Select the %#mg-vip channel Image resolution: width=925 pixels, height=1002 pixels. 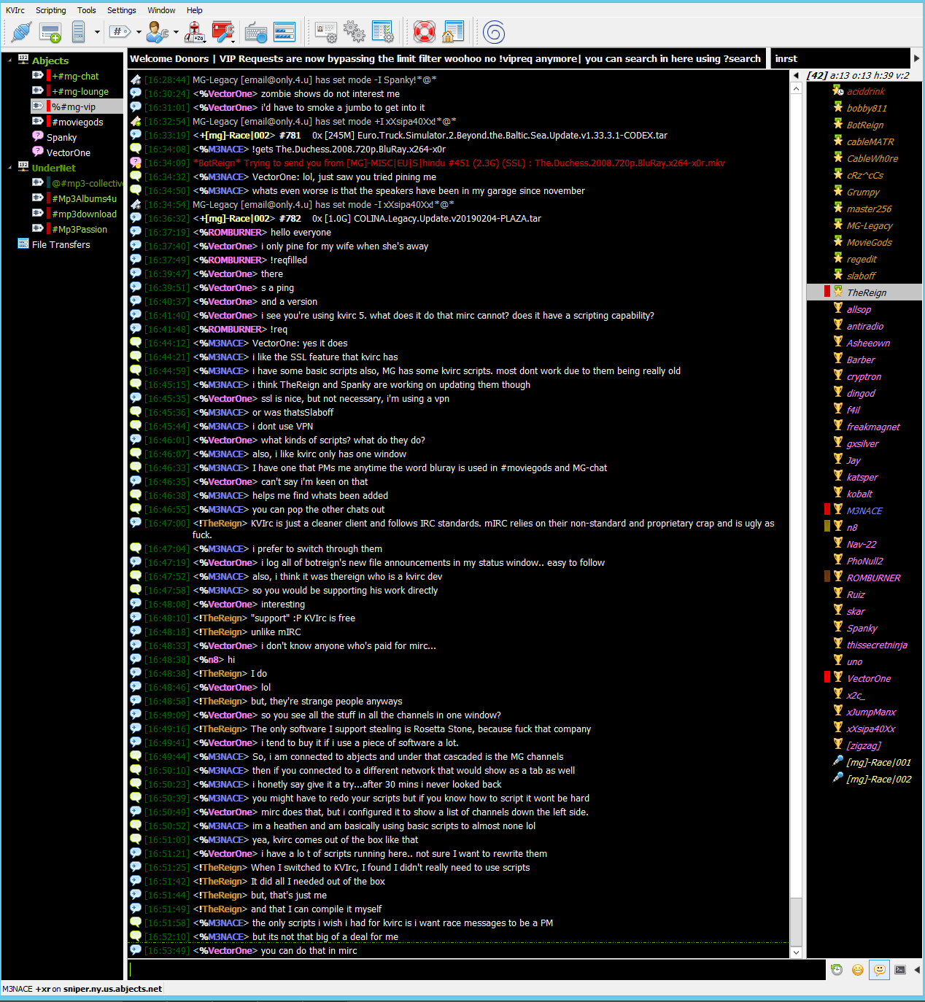click(x=77, y=106)
